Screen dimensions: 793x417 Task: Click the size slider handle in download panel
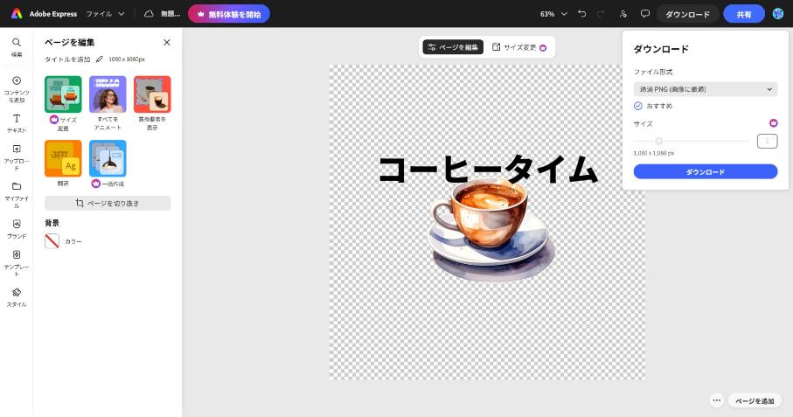click(x=658, y=141)
